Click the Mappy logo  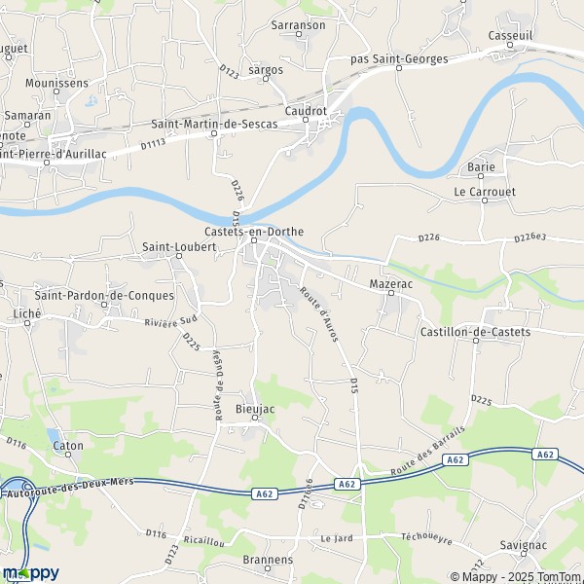click(31, 573)
